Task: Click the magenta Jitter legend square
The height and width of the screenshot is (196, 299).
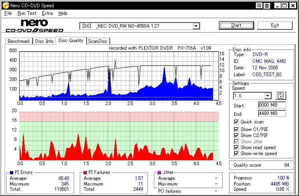Action: [159, 172]
